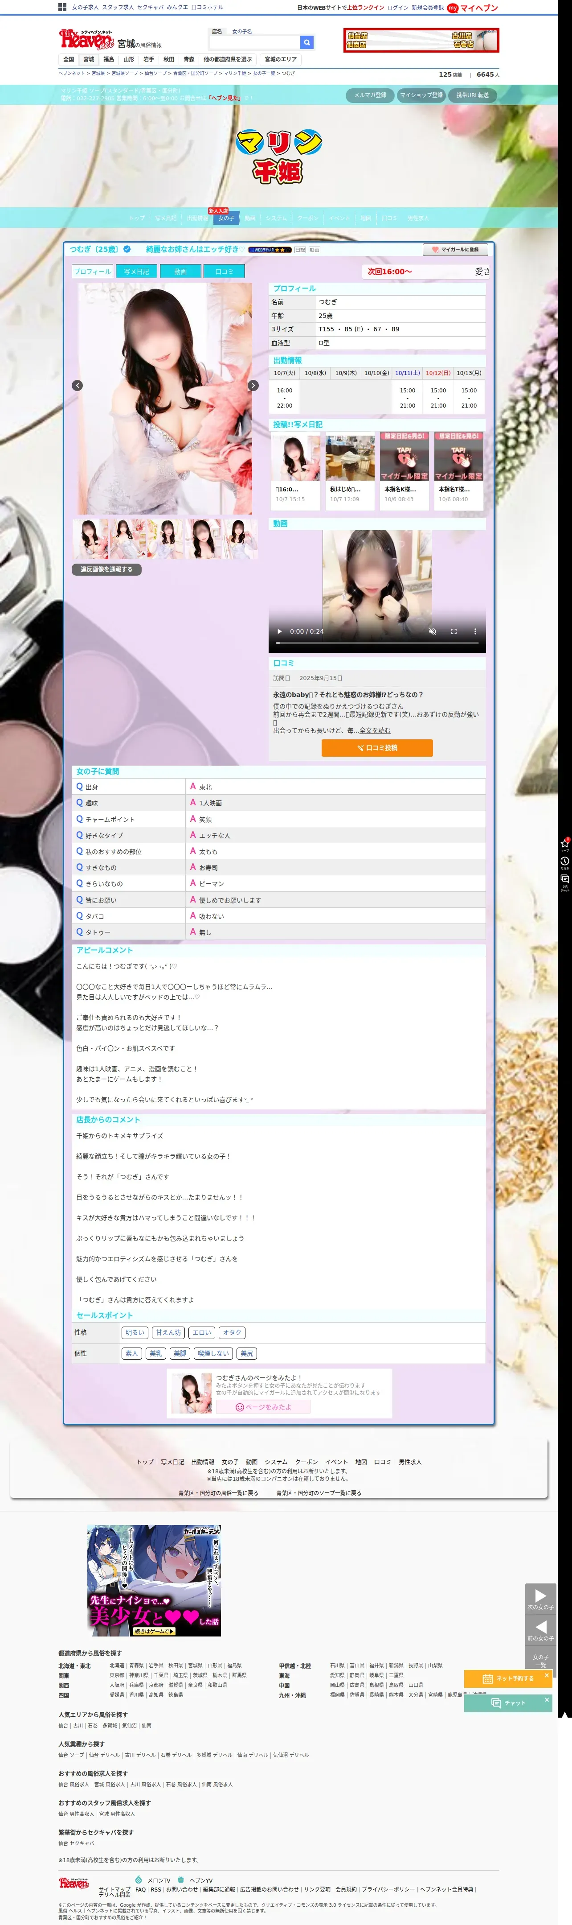
Task: Click the shop name search field
Action: (x=254, y=43)
